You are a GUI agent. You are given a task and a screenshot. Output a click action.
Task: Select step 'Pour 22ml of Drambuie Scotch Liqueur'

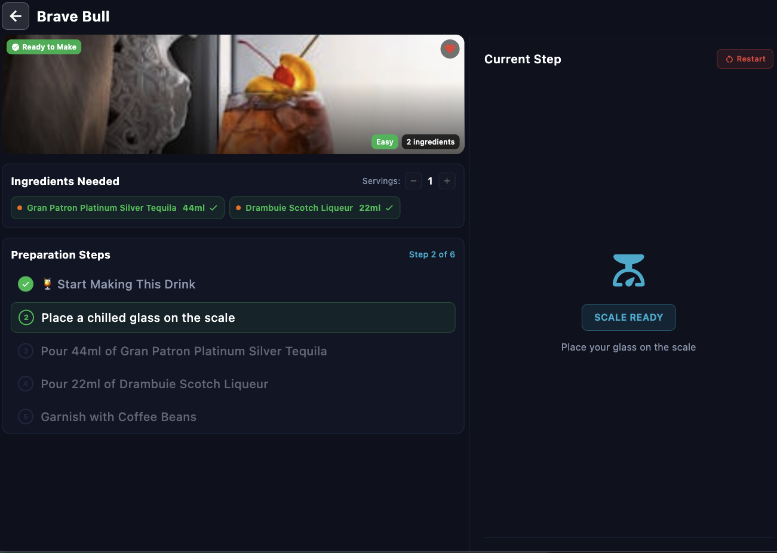tap(233, 384)
